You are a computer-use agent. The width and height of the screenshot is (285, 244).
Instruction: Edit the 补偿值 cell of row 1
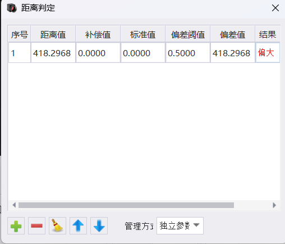point(98,53)
